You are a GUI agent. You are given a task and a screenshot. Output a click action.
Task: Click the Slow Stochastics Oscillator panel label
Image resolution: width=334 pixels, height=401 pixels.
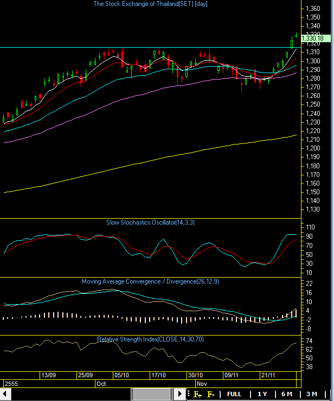150,222
